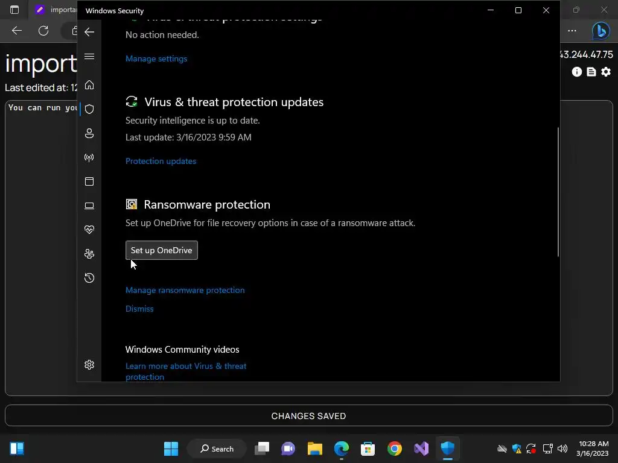Dismiss the ransomware protection notice
Viewport: 618px width, 463px height.
tap(139, 309)
